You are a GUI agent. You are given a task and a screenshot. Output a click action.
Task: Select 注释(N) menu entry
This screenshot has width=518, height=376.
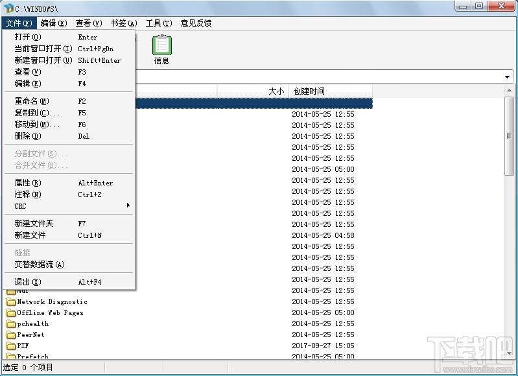(69, 194)
